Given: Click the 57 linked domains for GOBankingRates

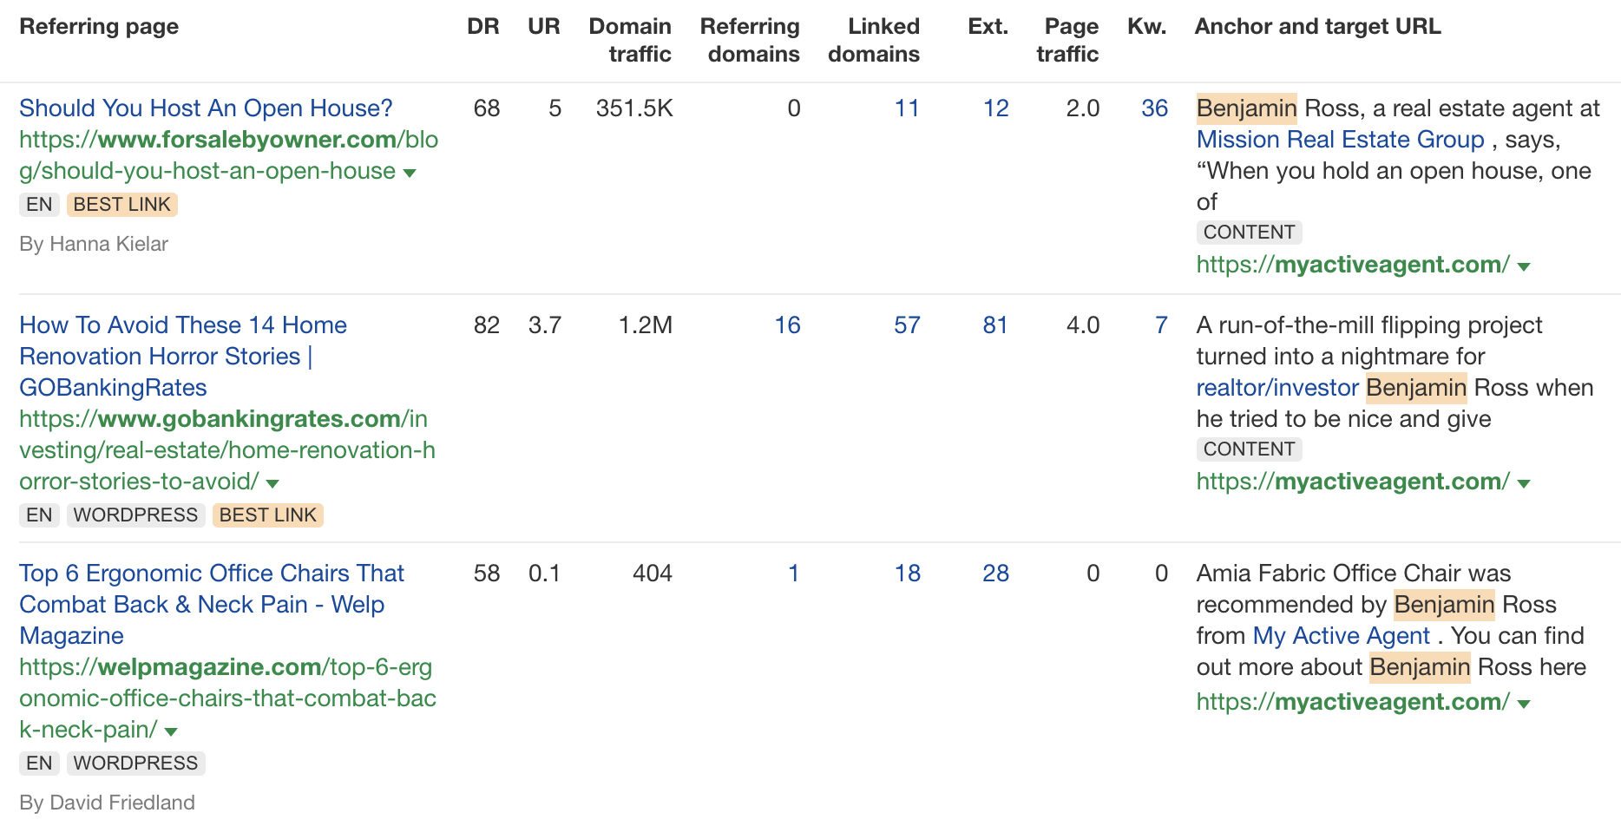Looking at the screenshot, I should pos(907,324).
